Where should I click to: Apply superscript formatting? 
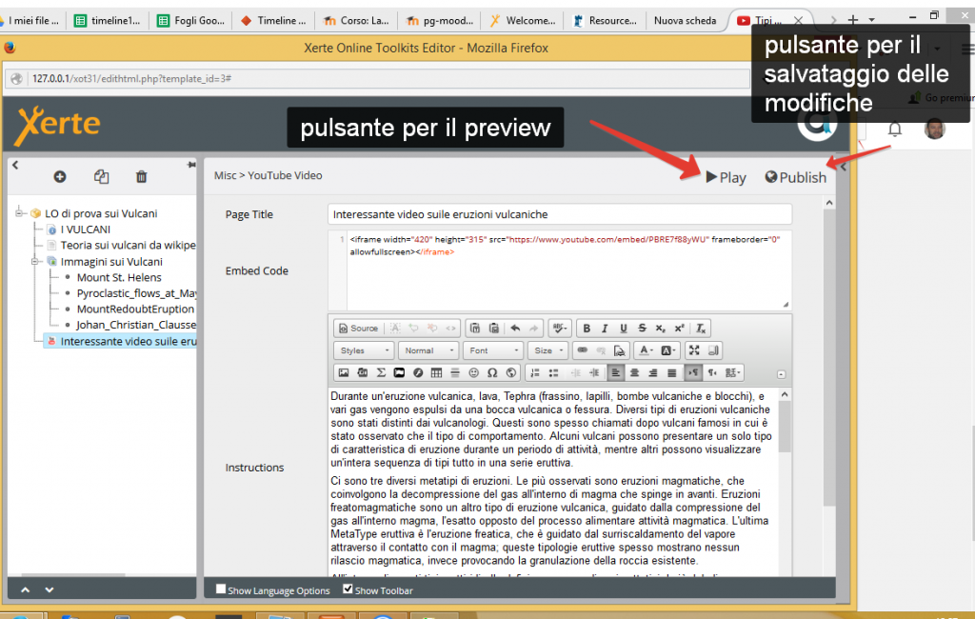click(x=679, y=328)
